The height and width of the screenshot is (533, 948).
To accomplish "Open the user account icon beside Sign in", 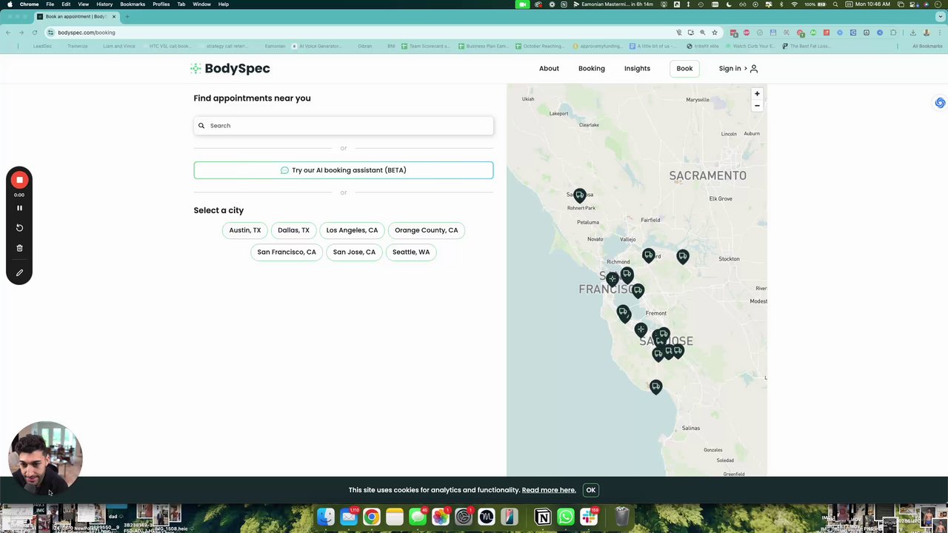I will point(754,69).
